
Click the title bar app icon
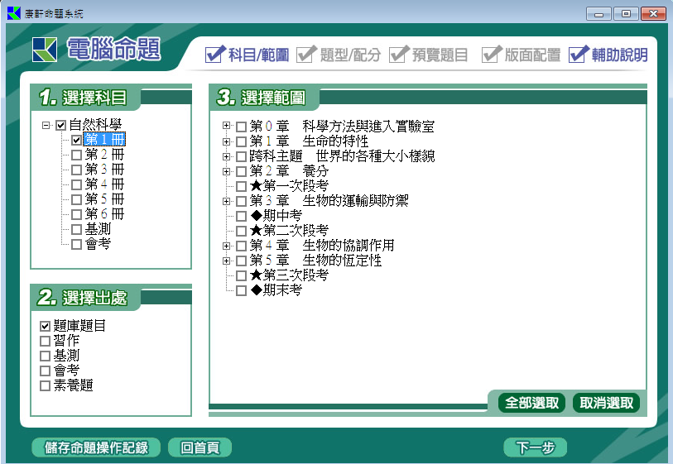click(14, 13)
